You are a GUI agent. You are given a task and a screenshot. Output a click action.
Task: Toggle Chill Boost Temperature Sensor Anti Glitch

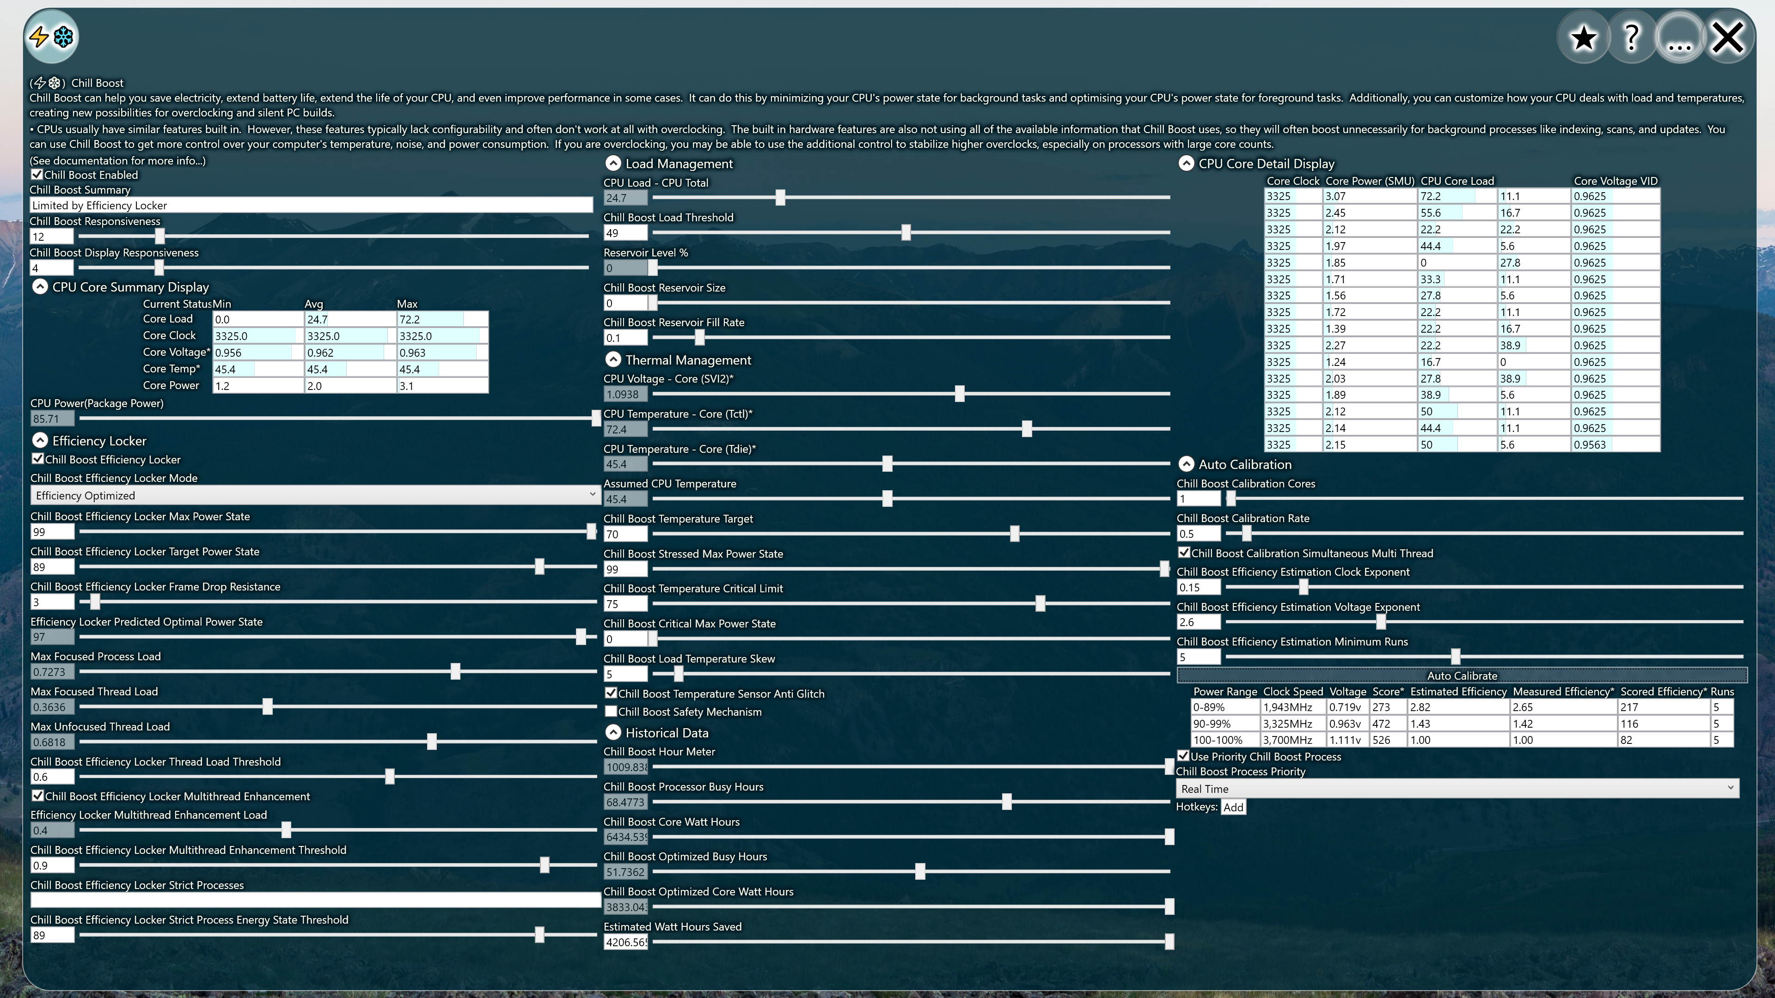[611, 694]
